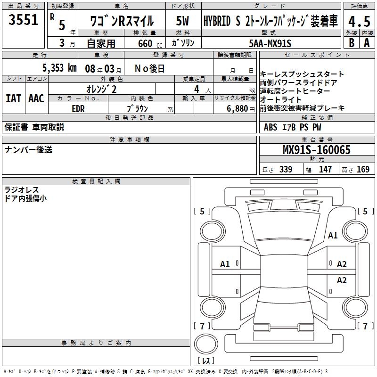Click the vehicle history value 自家用
Viewport: 377px width, 377px height.
pos(101,43)
